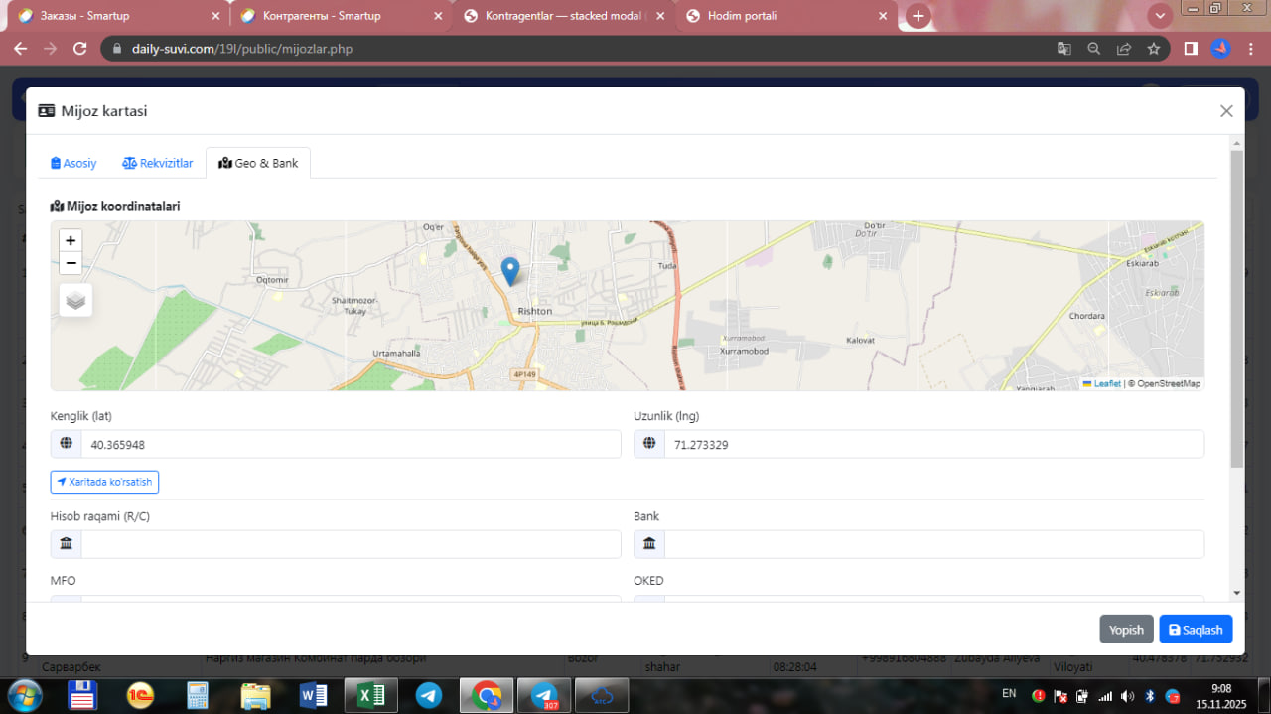
Task: Close the Mijoz kartasi dialog
Action: pos(1226,111)
